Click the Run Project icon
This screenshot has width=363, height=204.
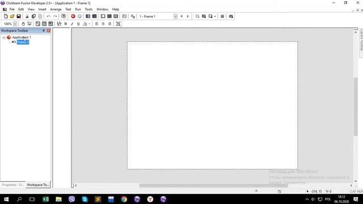(197, 16)
